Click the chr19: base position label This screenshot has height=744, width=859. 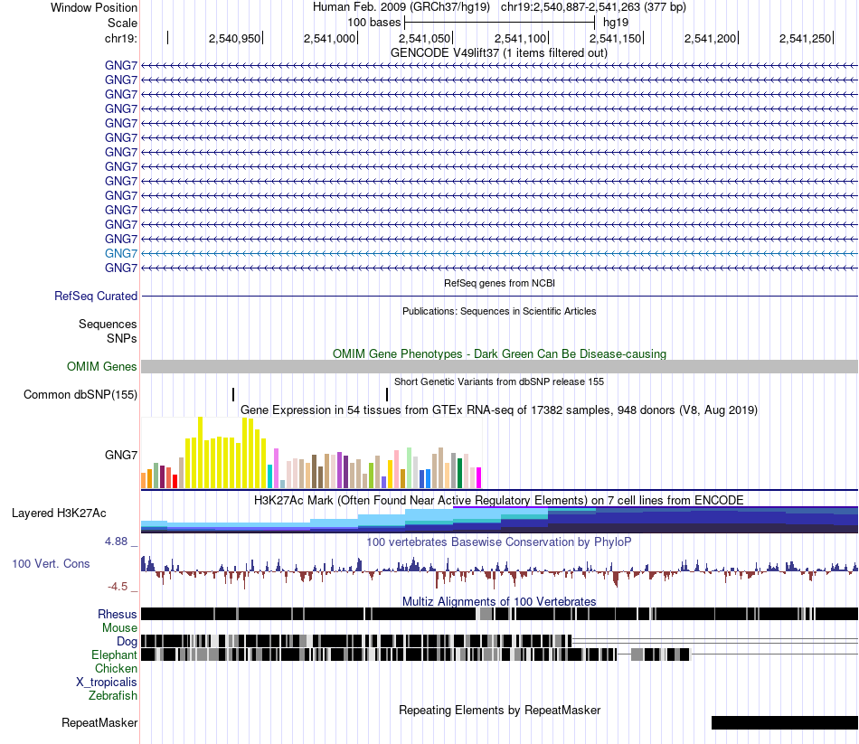(120, 38)
